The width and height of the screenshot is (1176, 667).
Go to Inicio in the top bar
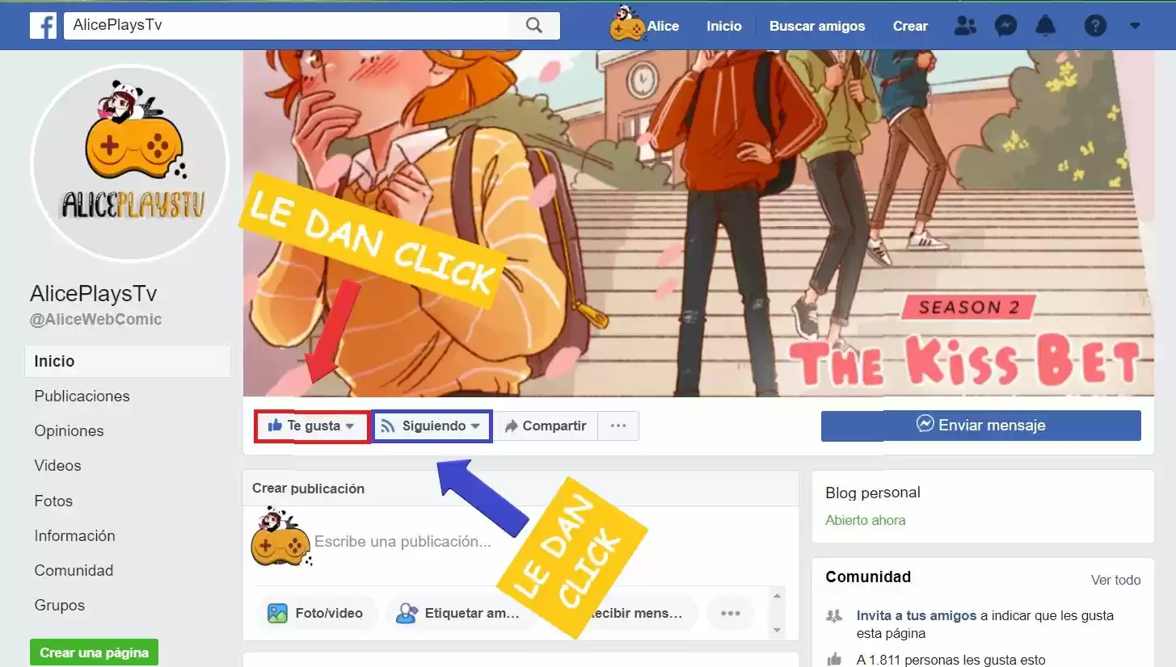pyautogui.click(x=723, y=26)
